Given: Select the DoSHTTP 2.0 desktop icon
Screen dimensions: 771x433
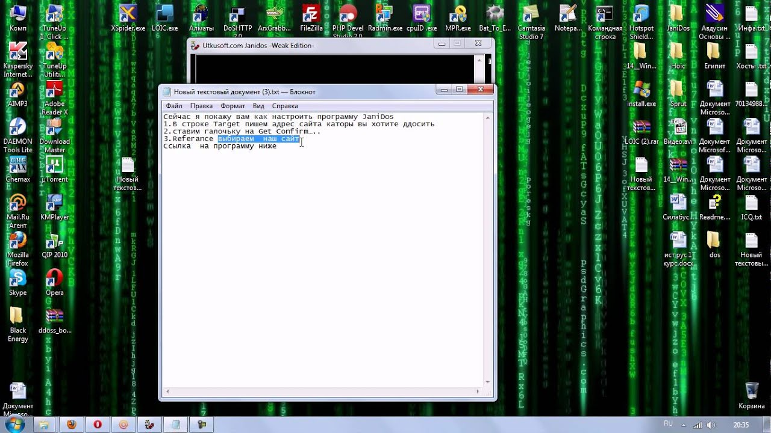Looking at the screenshot, I should click(237, 21).
